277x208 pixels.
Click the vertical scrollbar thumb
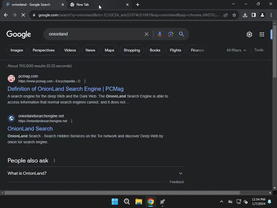coord(275,51)
